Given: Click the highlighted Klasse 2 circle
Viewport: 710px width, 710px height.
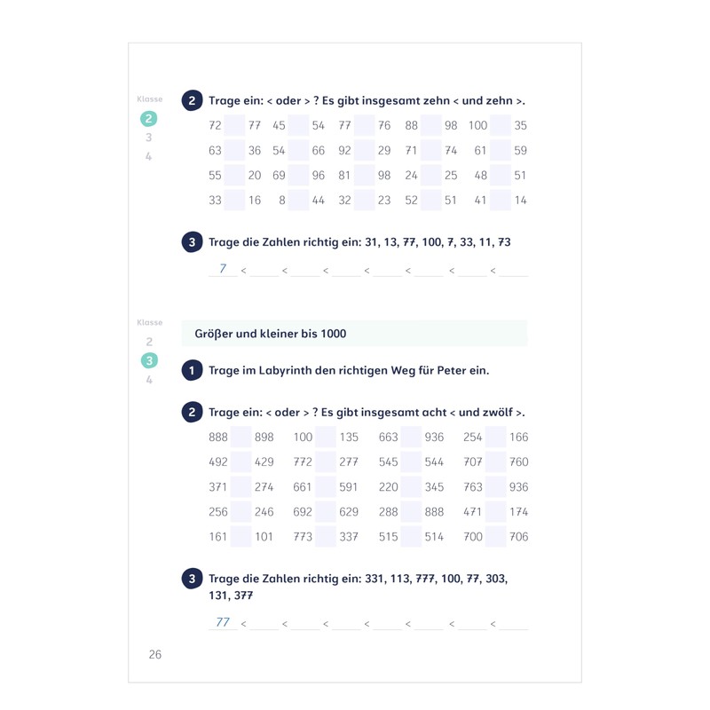Looking at the screenshot, I should (149, 119).
